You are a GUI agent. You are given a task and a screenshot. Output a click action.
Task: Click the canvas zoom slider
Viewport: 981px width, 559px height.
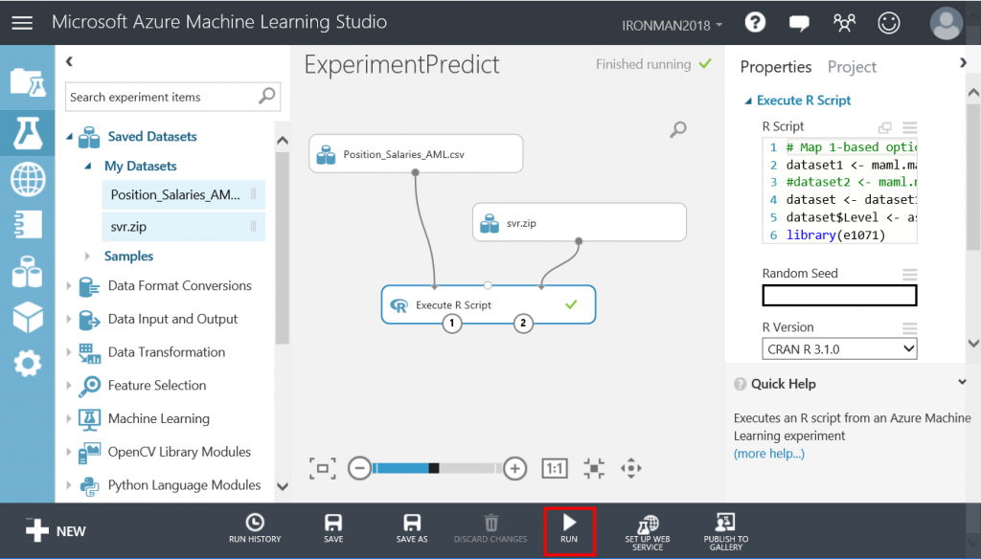pyautogui.click(x=437, y=468)
